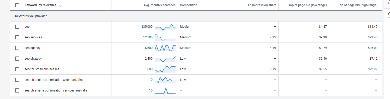The height and width of the screenshot is (99, 390).
Task: Click the seo strategy keyword text
Action: tap(33, 59)
